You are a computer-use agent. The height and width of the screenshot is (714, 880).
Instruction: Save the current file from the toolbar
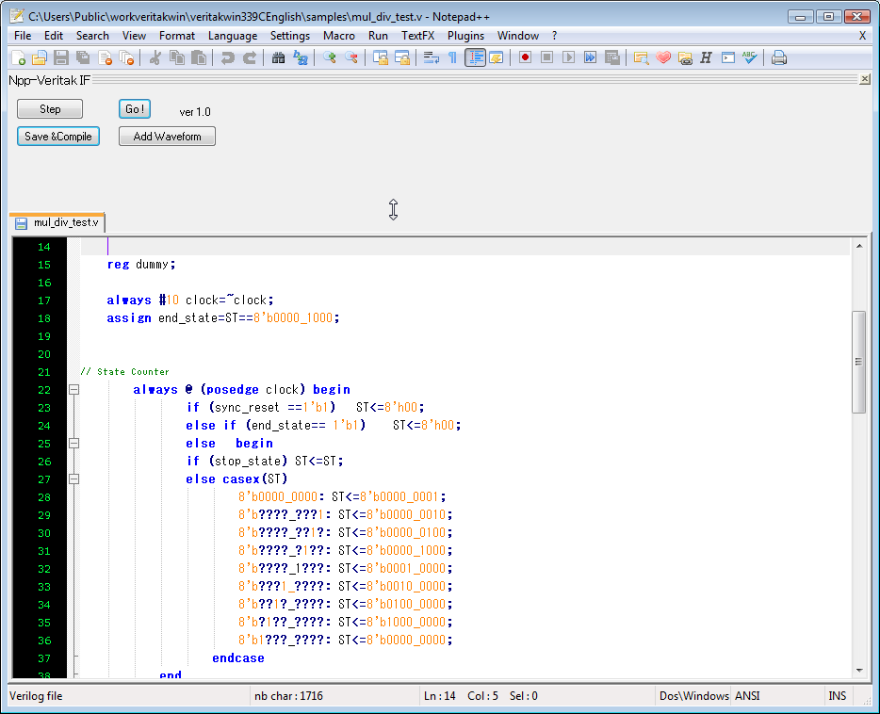pyautogui.click(x=61, y=57)
